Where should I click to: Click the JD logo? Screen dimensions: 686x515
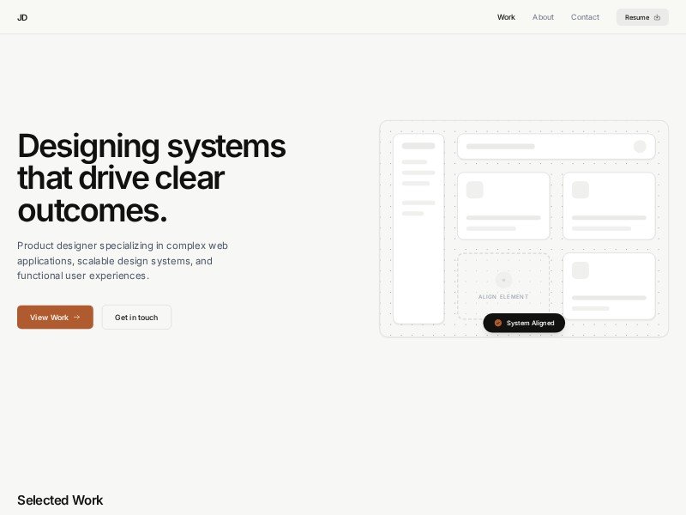click(x=22, y=17)
